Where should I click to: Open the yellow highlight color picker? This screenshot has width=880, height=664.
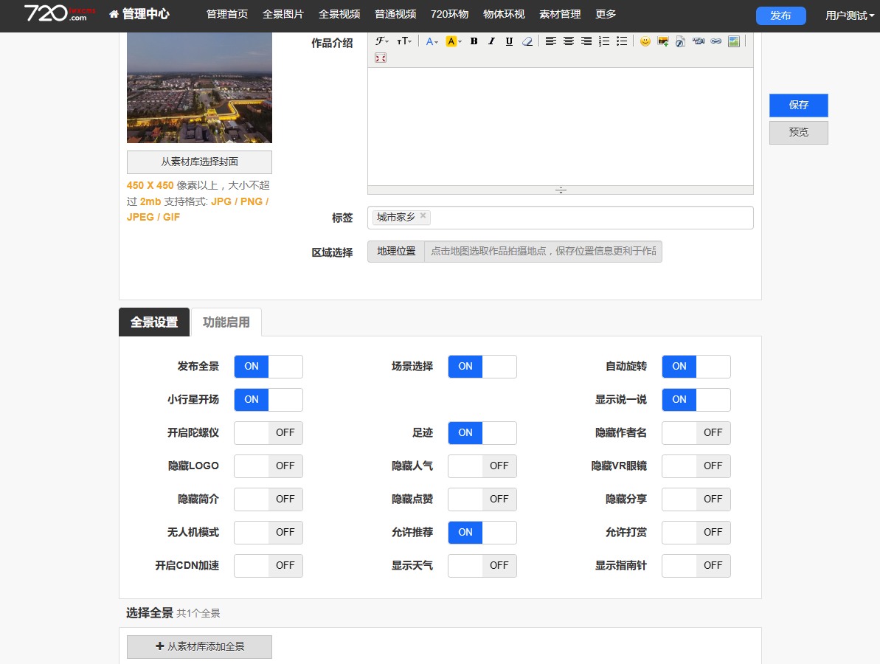pos(454,41)
